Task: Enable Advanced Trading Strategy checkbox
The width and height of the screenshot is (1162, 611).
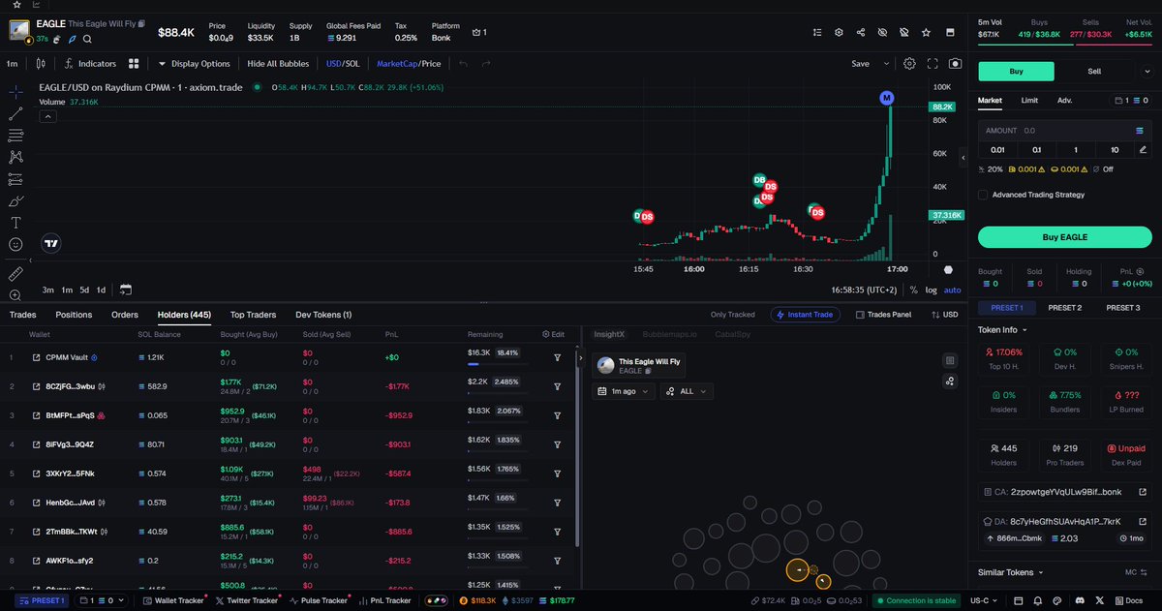Action: click(x=983, y=195)
